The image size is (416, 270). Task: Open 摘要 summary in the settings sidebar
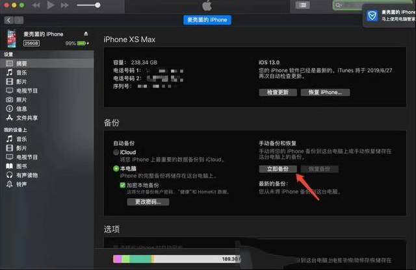[x=47, y=64]
